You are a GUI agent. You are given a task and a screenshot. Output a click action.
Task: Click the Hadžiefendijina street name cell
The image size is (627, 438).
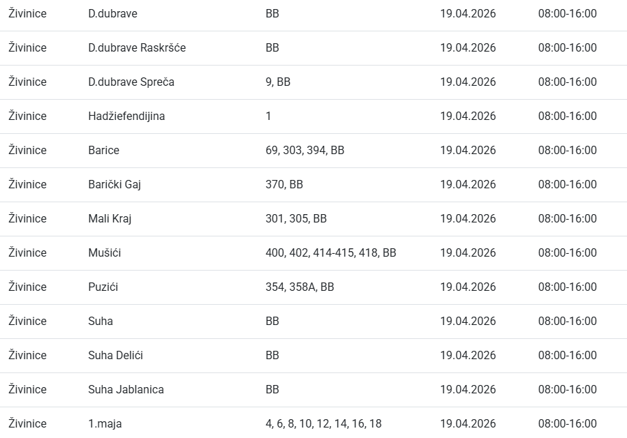(x=126, y=116)
